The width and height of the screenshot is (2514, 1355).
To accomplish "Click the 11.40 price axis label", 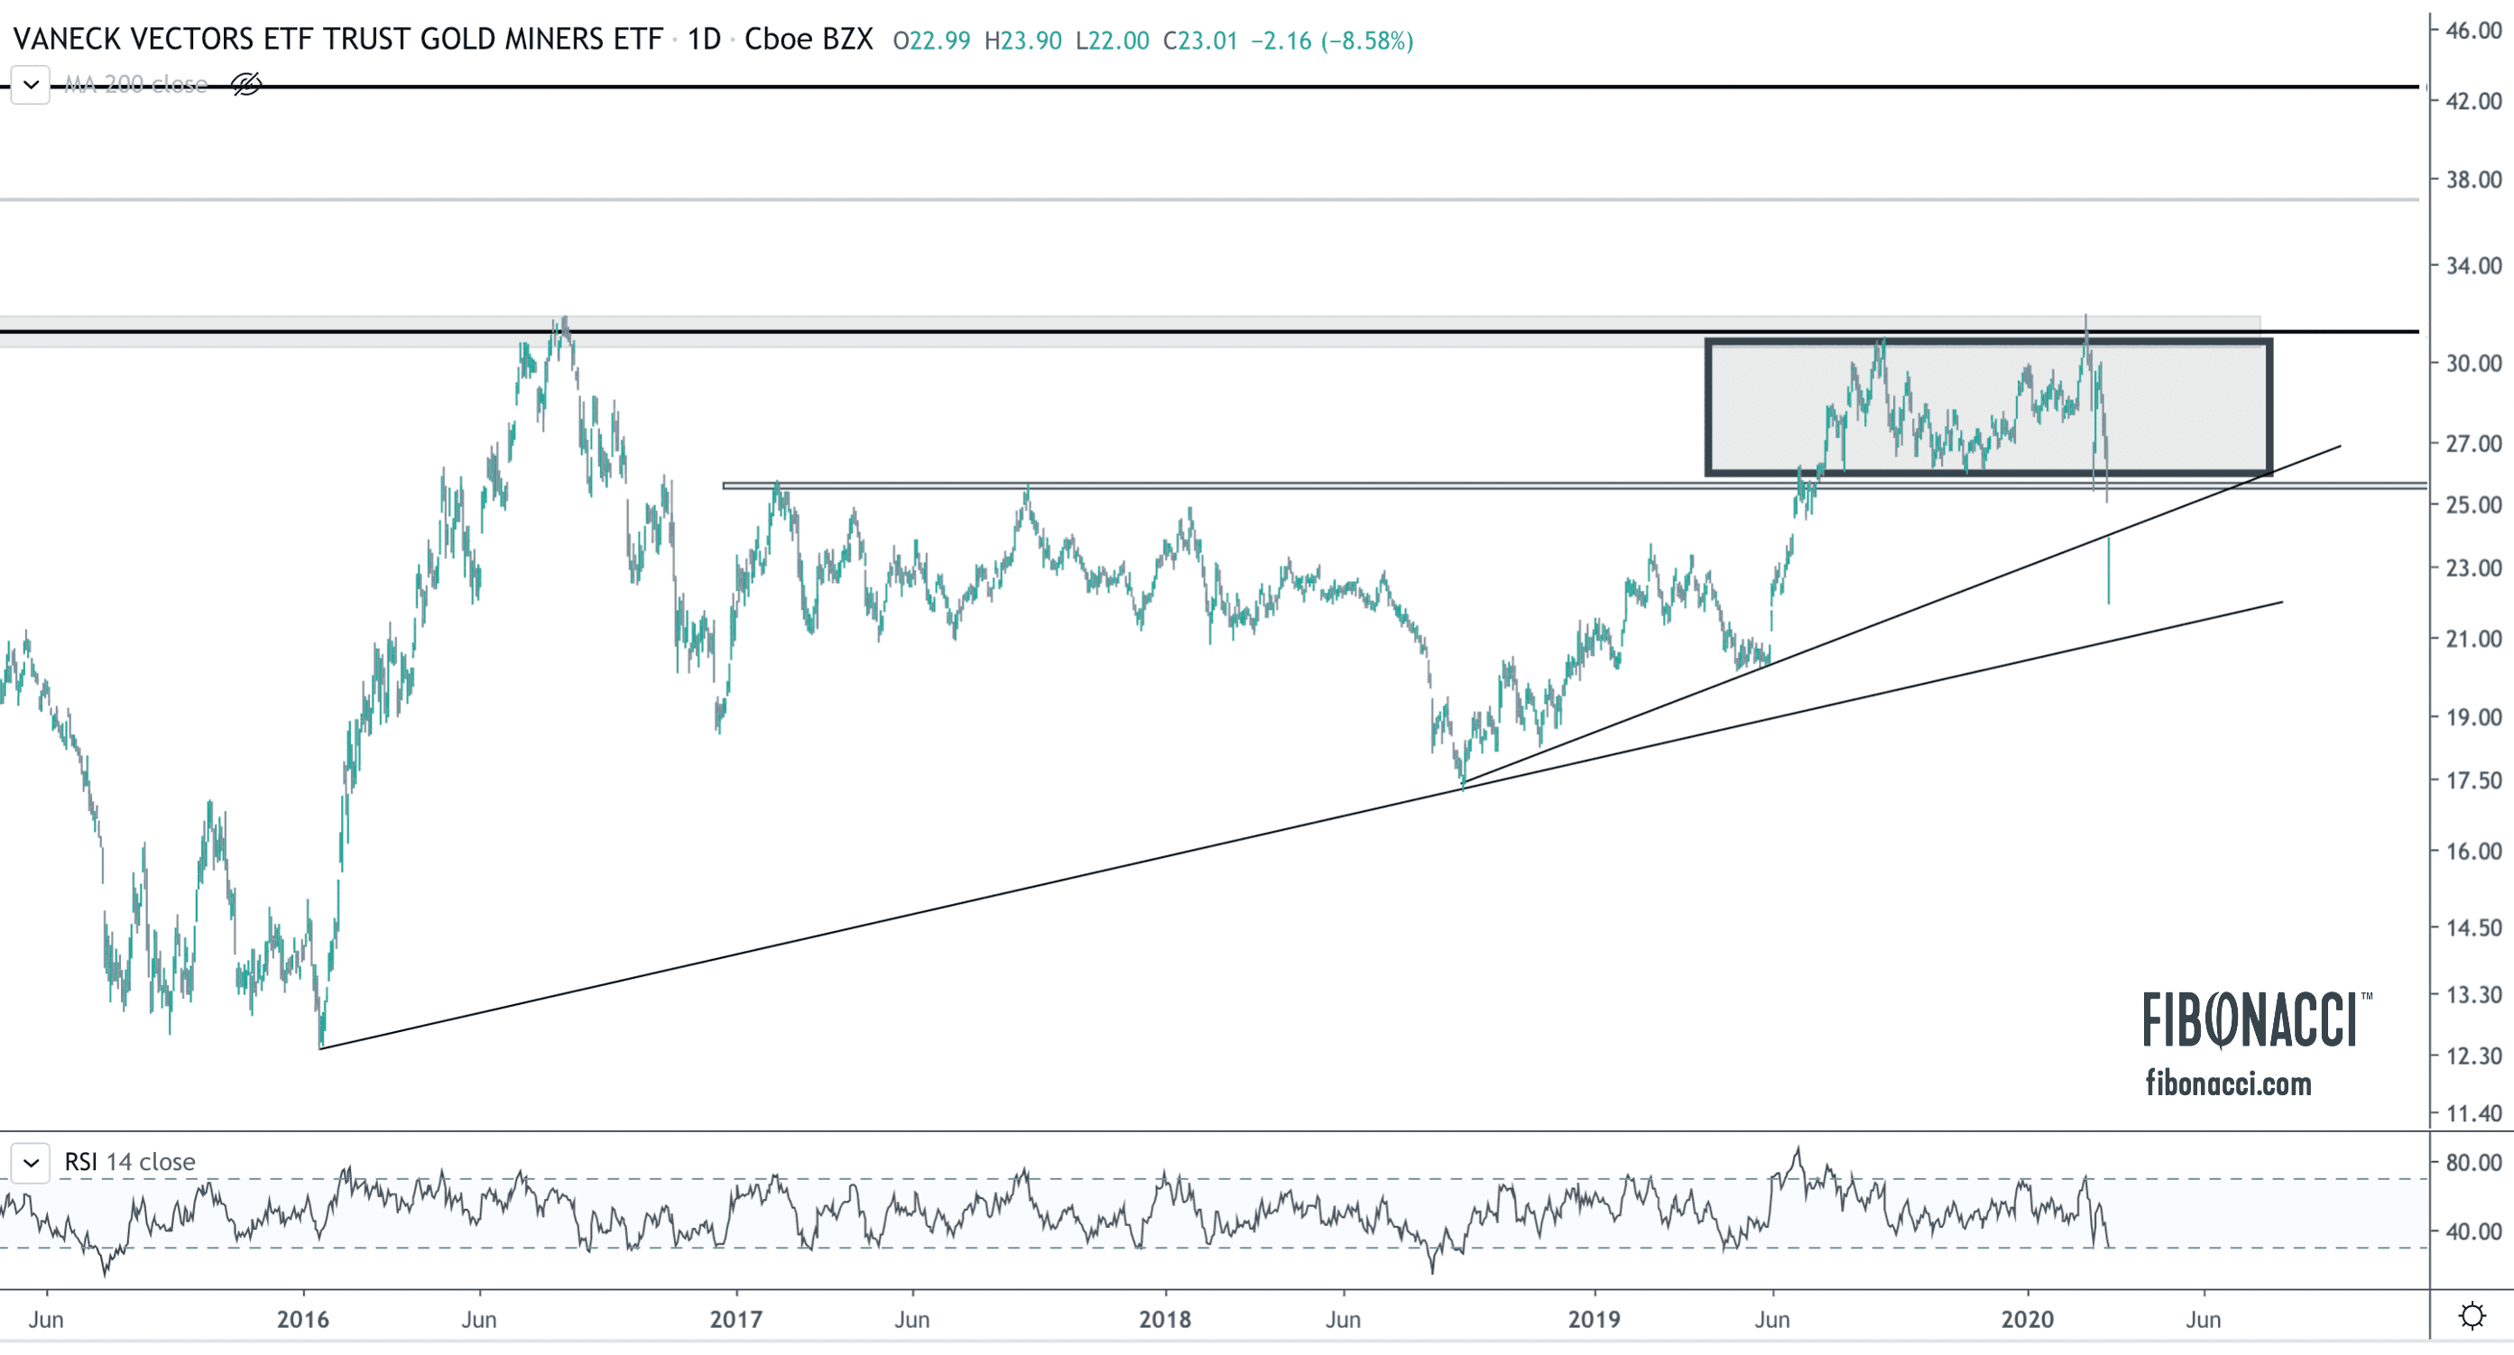I will click(2473, 1113).
